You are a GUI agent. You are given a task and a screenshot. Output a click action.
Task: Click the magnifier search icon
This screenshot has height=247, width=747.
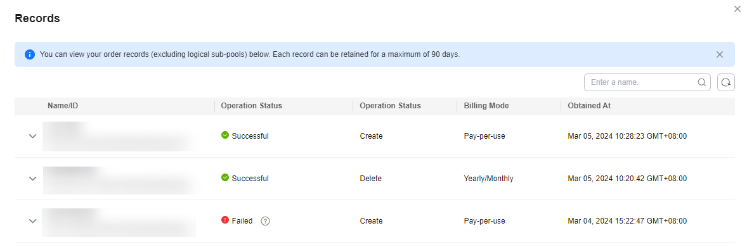pyautogui.click(x=701, y=82)
